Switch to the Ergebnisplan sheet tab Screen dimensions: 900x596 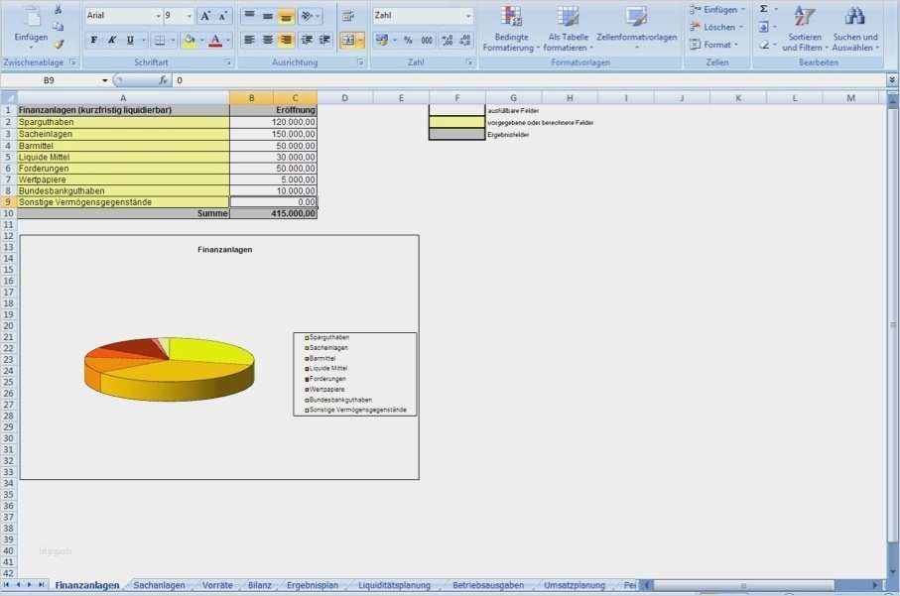pos(313,586)
